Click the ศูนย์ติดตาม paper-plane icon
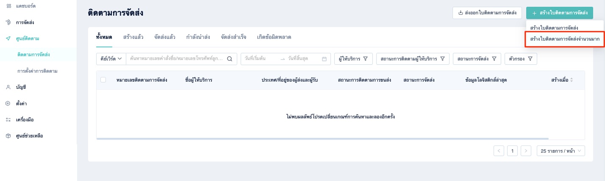The height and width of the screenshot is (181, 605). click(x=8, y=38)
